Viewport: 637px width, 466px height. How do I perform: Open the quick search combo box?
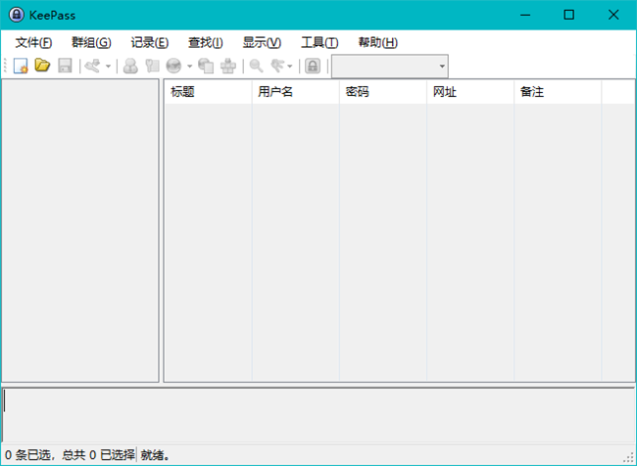coord(390,67)
